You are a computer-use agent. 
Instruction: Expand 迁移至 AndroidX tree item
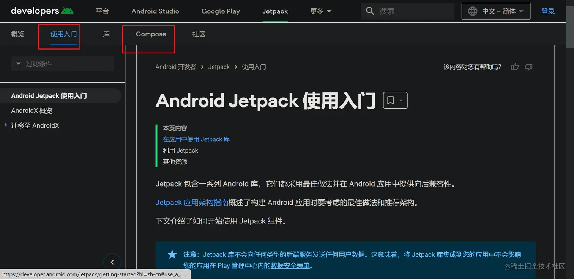coord(6,125)
